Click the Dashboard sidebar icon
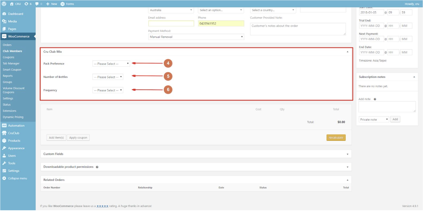This screenshot has height=211, width=423. (4, 14)
